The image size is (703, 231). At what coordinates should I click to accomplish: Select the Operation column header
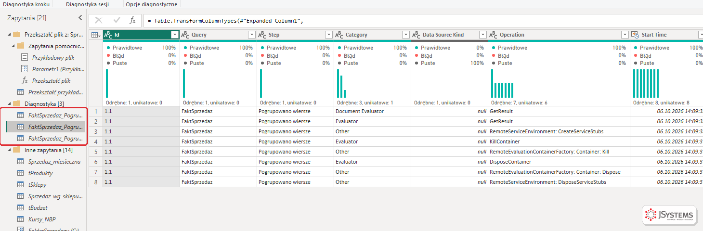coord(559,35)
